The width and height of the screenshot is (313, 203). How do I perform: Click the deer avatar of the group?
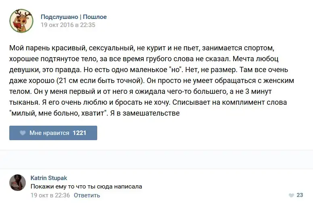21,21
